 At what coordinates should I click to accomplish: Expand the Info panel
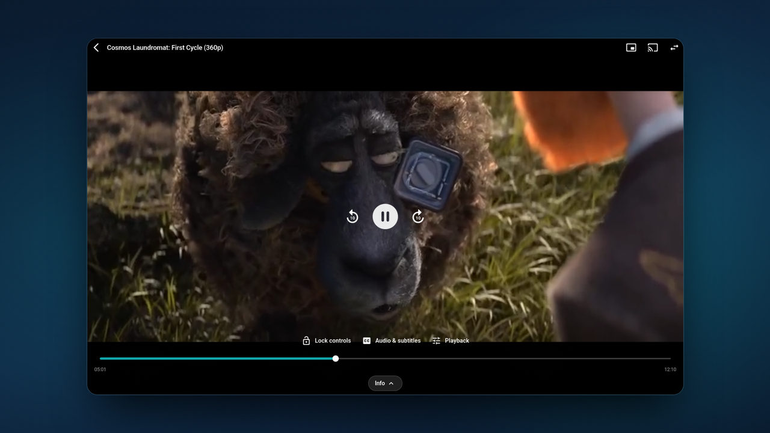click(385, 383)
